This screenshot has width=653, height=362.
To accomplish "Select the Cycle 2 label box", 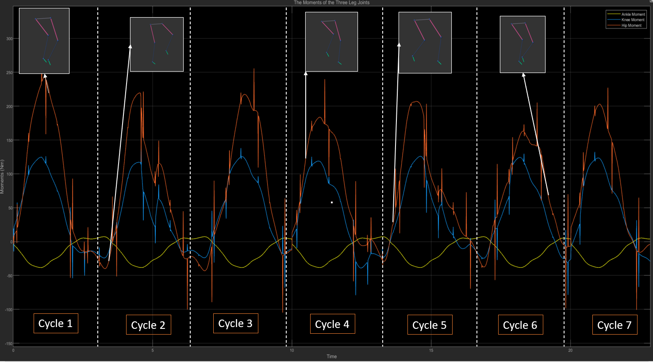I will (x=148, y=325).
